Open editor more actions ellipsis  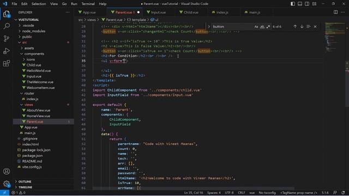pyautogui.click(x=342, y=12)
